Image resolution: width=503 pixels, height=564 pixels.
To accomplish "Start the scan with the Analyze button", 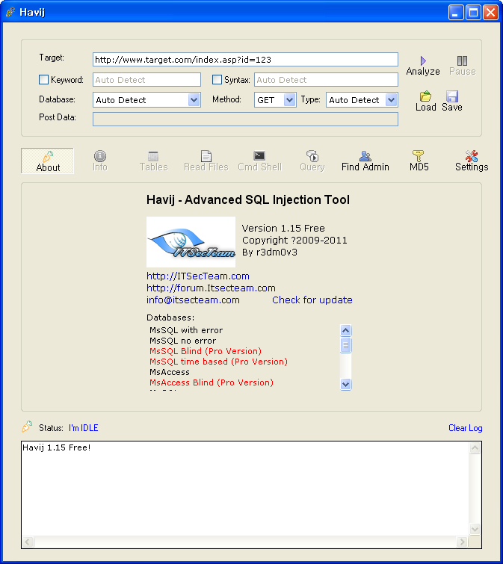I will click(423, 66).
